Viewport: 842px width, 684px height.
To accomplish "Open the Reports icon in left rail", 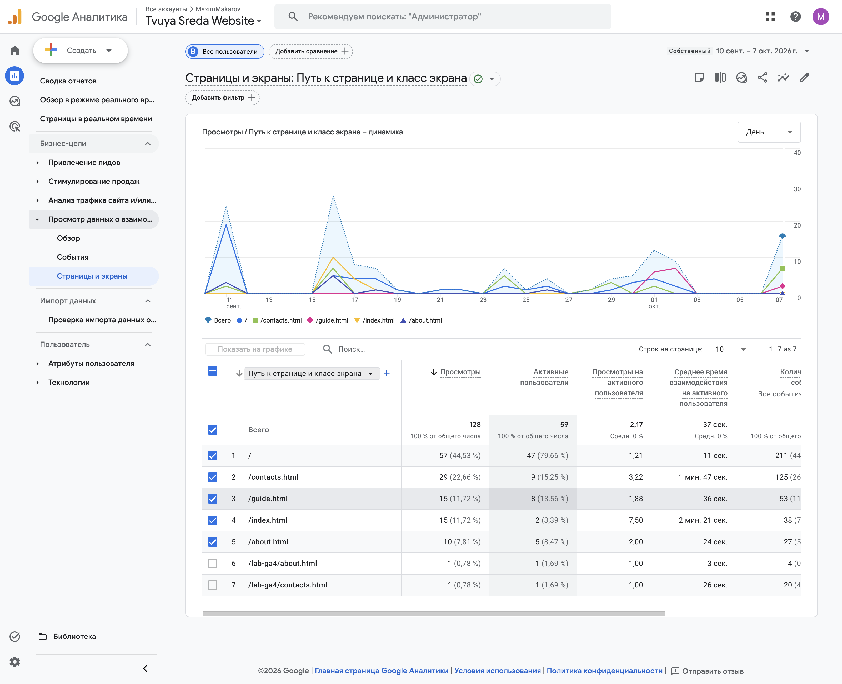I will click(14, 76).
